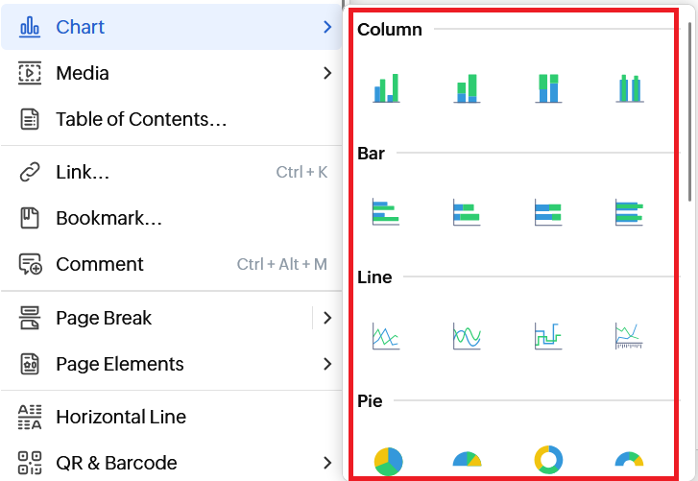Expand the Page Break submenu arrow

pos(327,318)
